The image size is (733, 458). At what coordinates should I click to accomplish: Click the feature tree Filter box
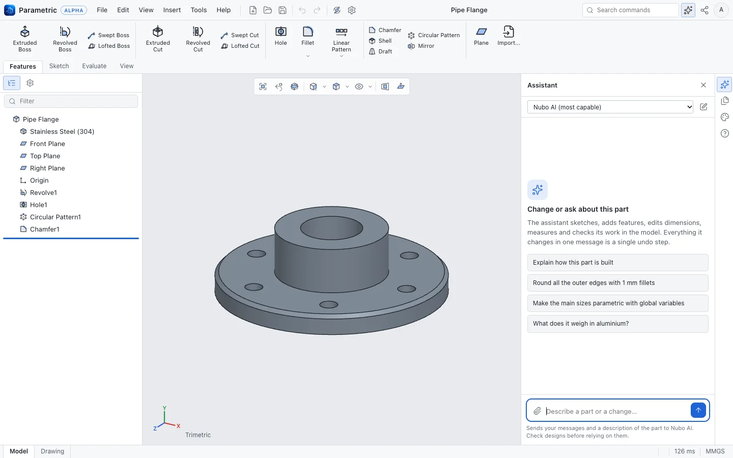(71, 101)
